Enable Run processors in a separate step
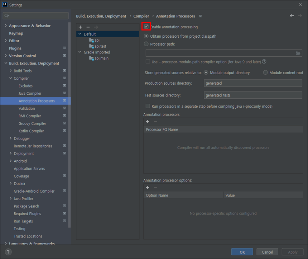The image size is (308, 259). tap(148, 106)
